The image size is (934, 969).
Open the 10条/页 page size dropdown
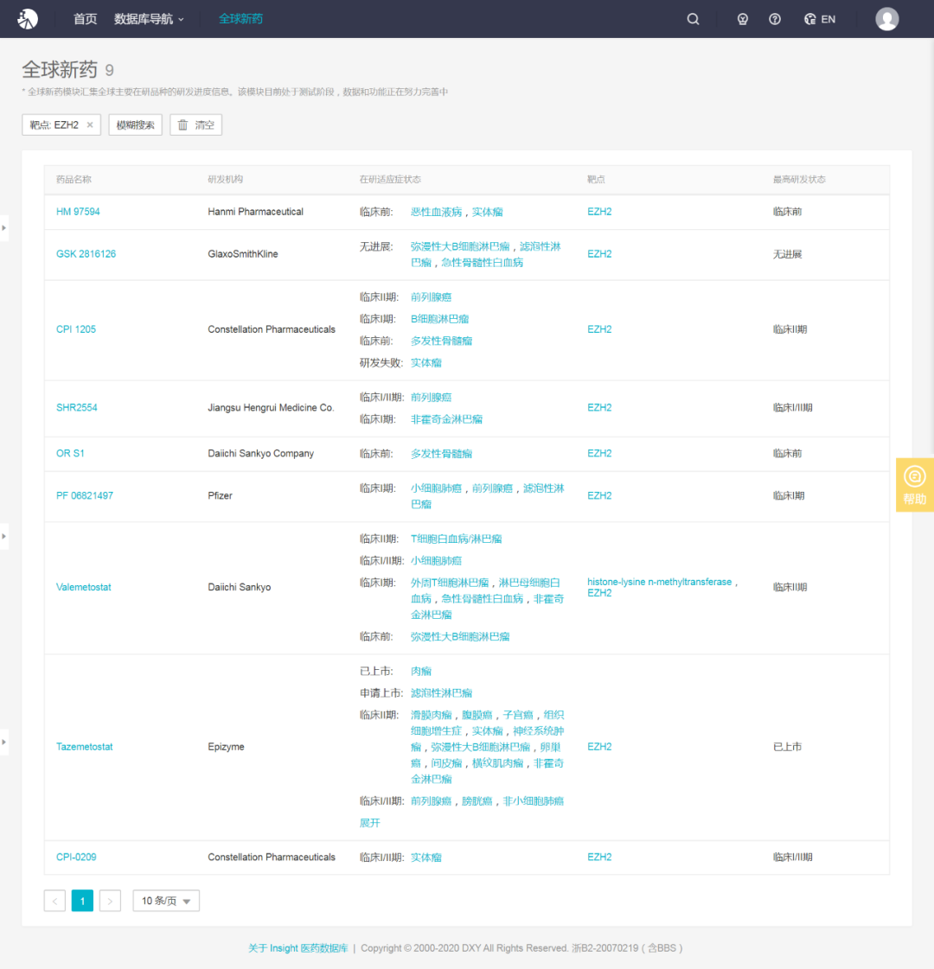point(166,901)
